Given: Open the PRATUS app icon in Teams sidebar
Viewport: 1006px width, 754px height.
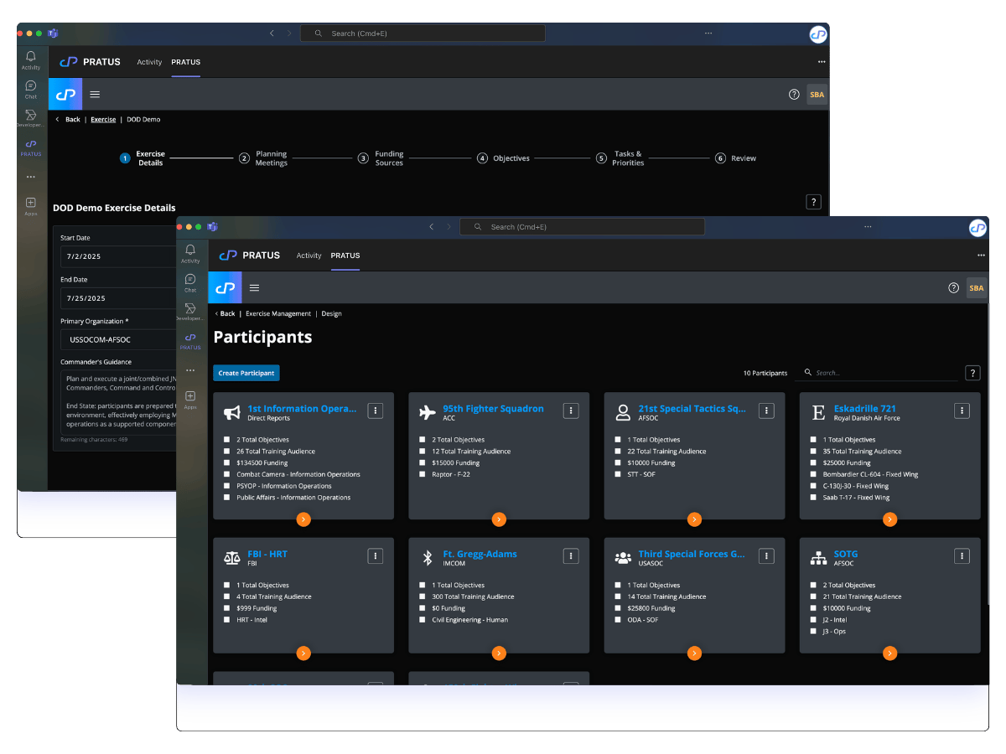Looking at the screenshot, I should point(190,339).
